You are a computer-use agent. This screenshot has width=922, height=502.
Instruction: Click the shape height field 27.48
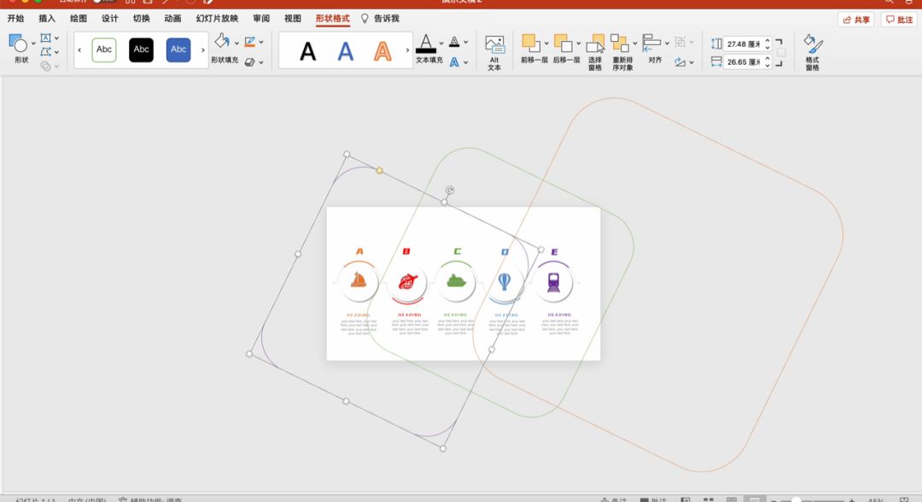pyautogui.click(x=744, y=44)
